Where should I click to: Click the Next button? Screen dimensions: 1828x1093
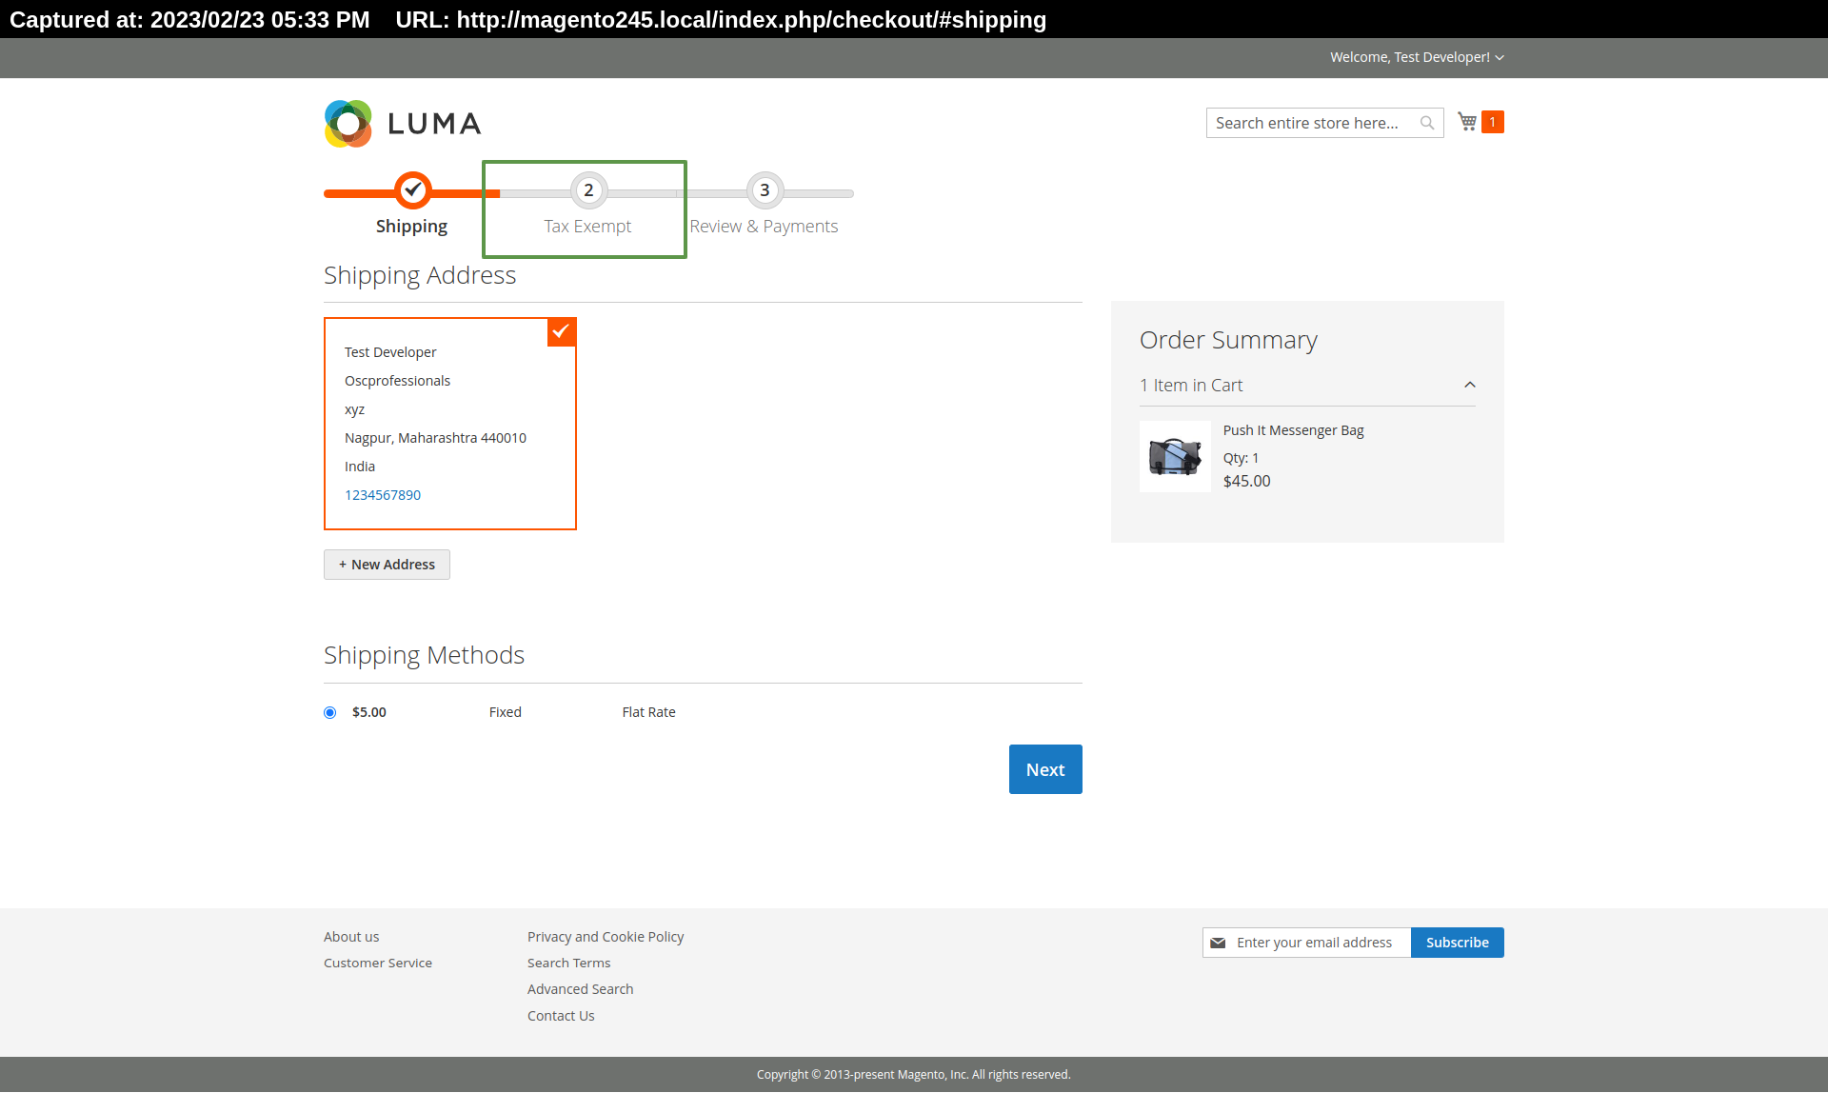coord(1046,769)
